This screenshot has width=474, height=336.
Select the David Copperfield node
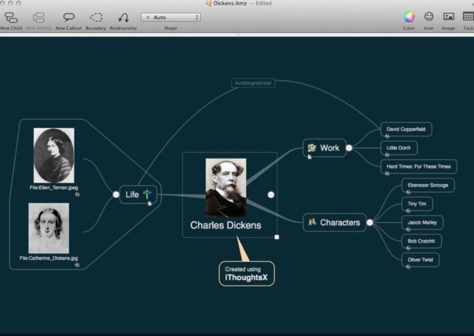pyautogui.click(x=406, y=129)
